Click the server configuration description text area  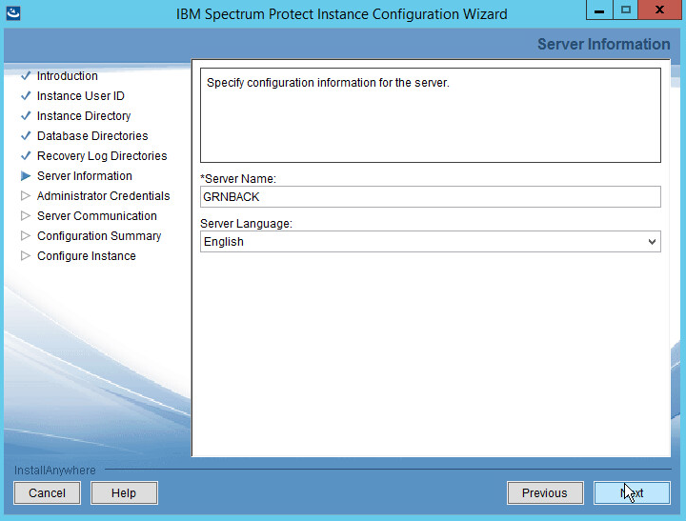tap(430, 114)
